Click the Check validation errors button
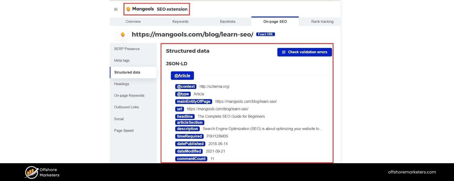The height and width of the screenshot is (181, 454). coord(304,52)
